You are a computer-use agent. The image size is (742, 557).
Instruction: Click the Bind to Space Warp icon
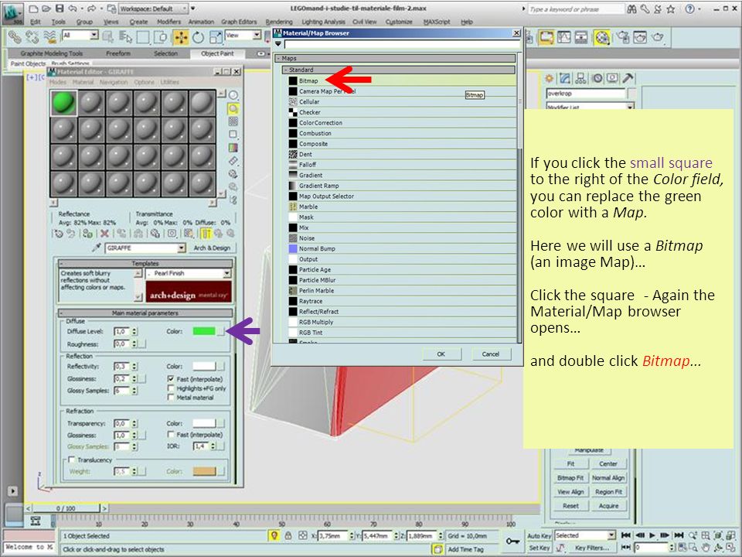[49, 37]
